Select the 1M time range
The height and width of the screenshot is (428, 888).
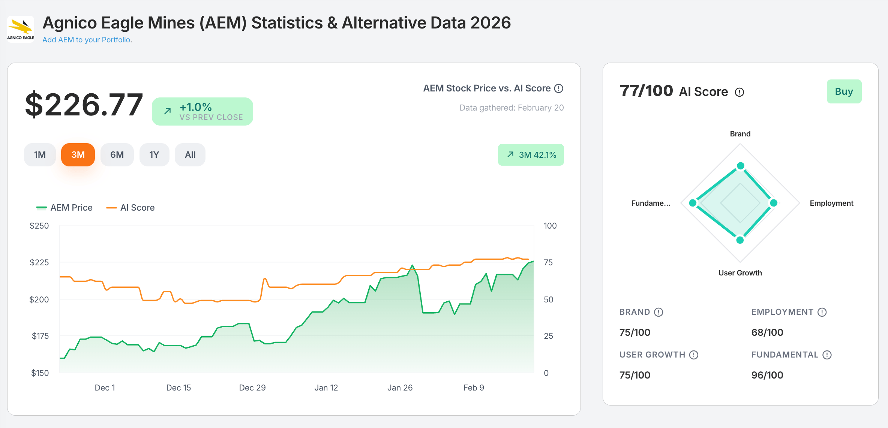[x=40, y=155]
